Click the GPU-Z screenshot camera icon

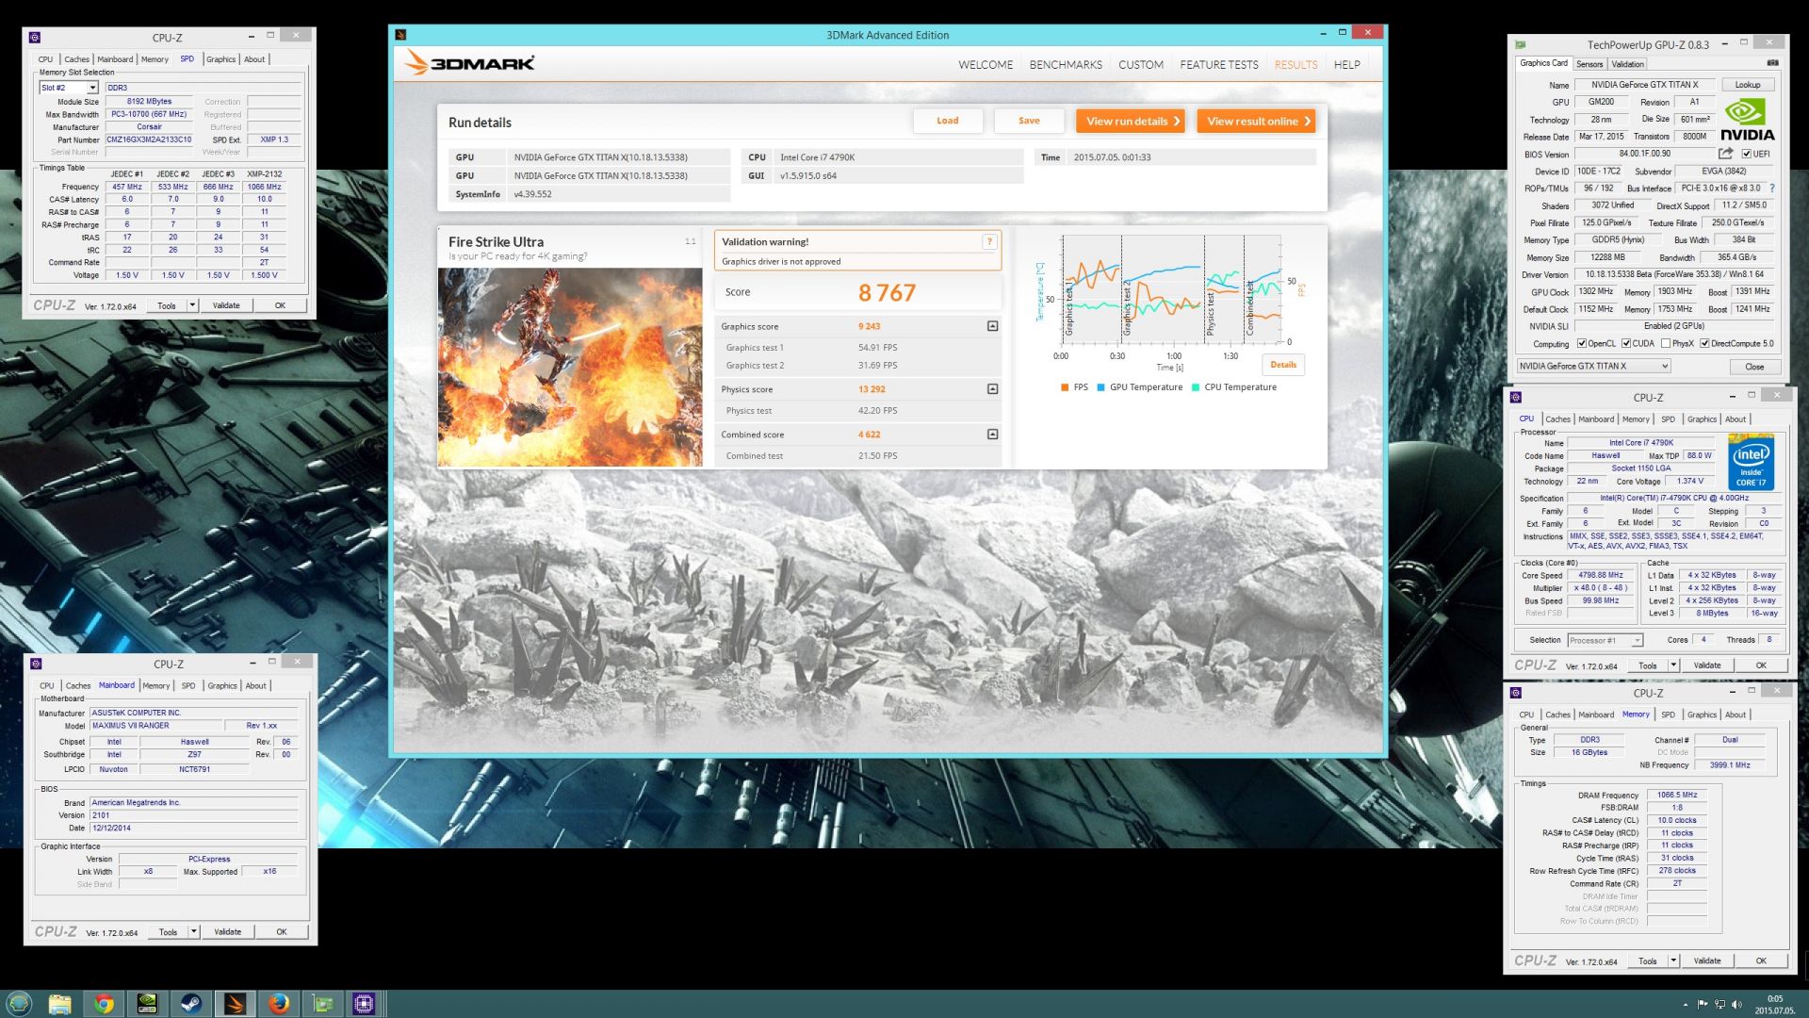[1772, 63]
